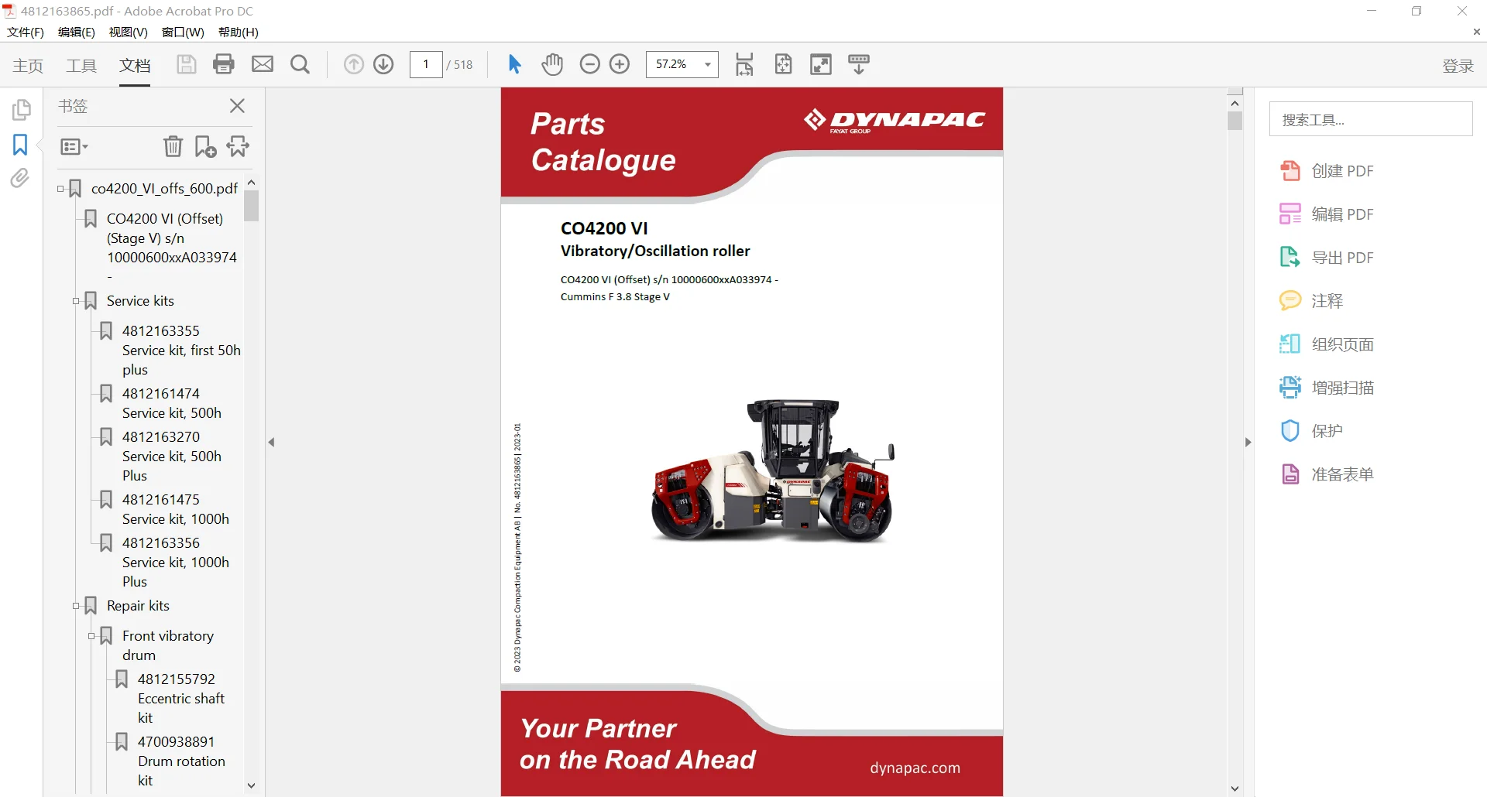
Task: Click the fit one full page icon
Action: click(783, 64)
